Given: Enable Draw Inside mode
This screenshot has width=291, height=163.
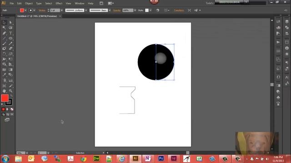Looking at the screenshot, I should 12,115.
